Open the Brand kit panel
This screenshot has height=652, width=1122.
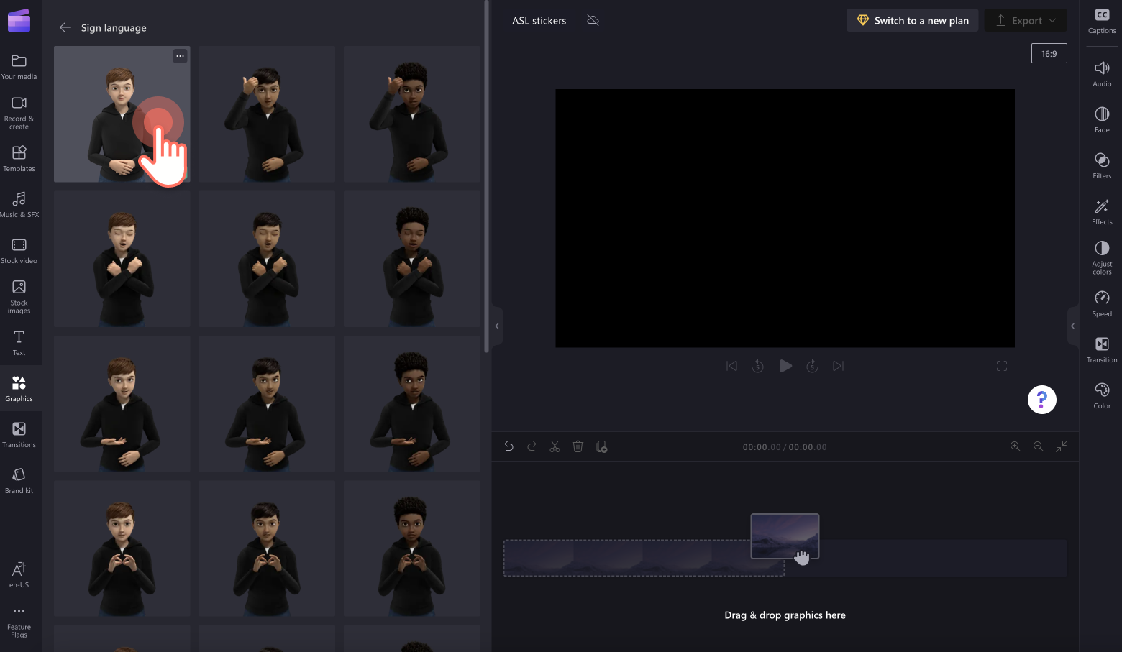pyautogui.click(x=19, y=481)
